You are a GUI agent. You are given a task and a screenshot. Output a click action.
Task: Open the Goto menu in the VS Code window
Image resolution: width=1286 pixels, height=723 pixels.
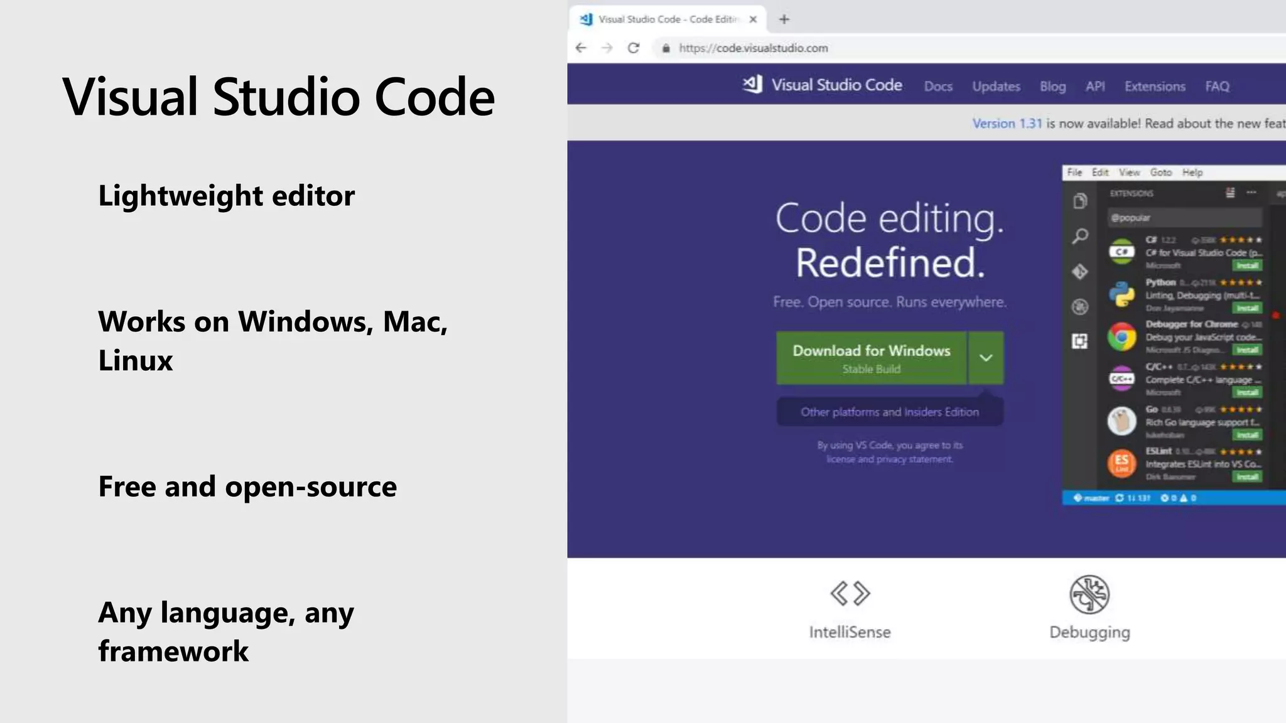tap(1160, 172)
